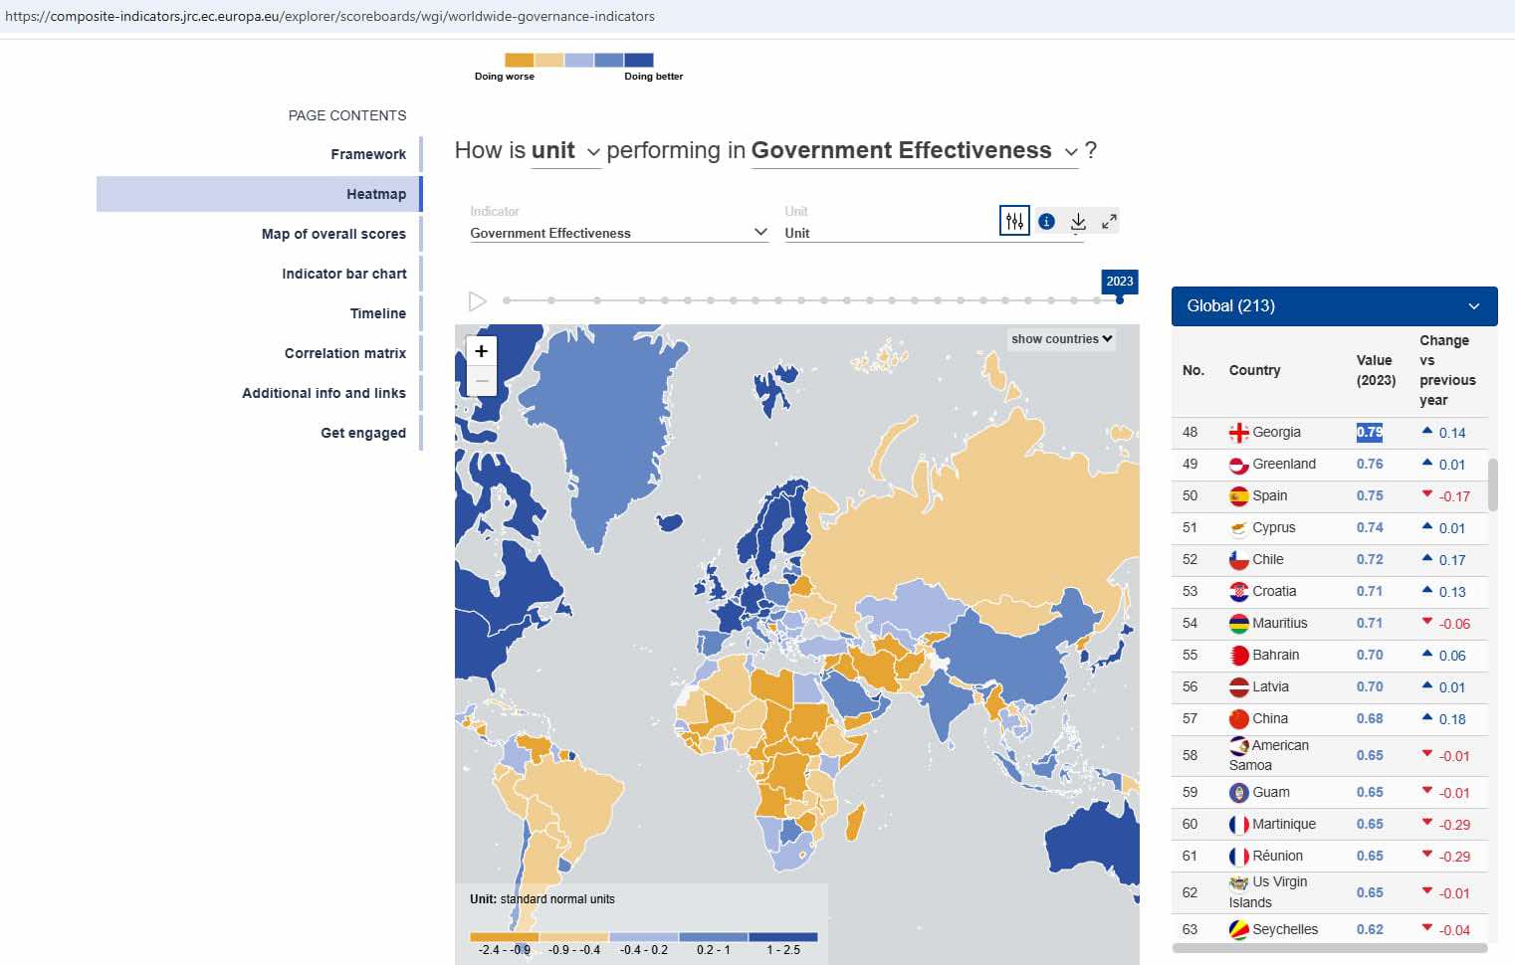Click the 2023 year slider handle
The image size is (1515, 965).
click(1120, 299)
